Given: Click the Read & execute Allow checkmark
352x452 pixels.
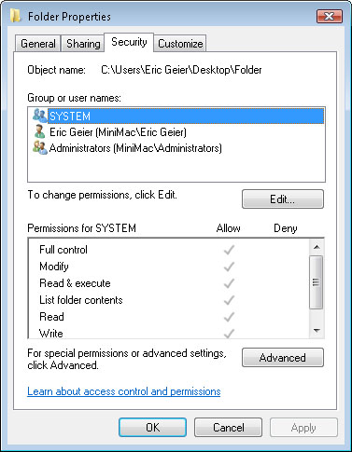Looking at the screenshot, I should (x=229, y=283).
